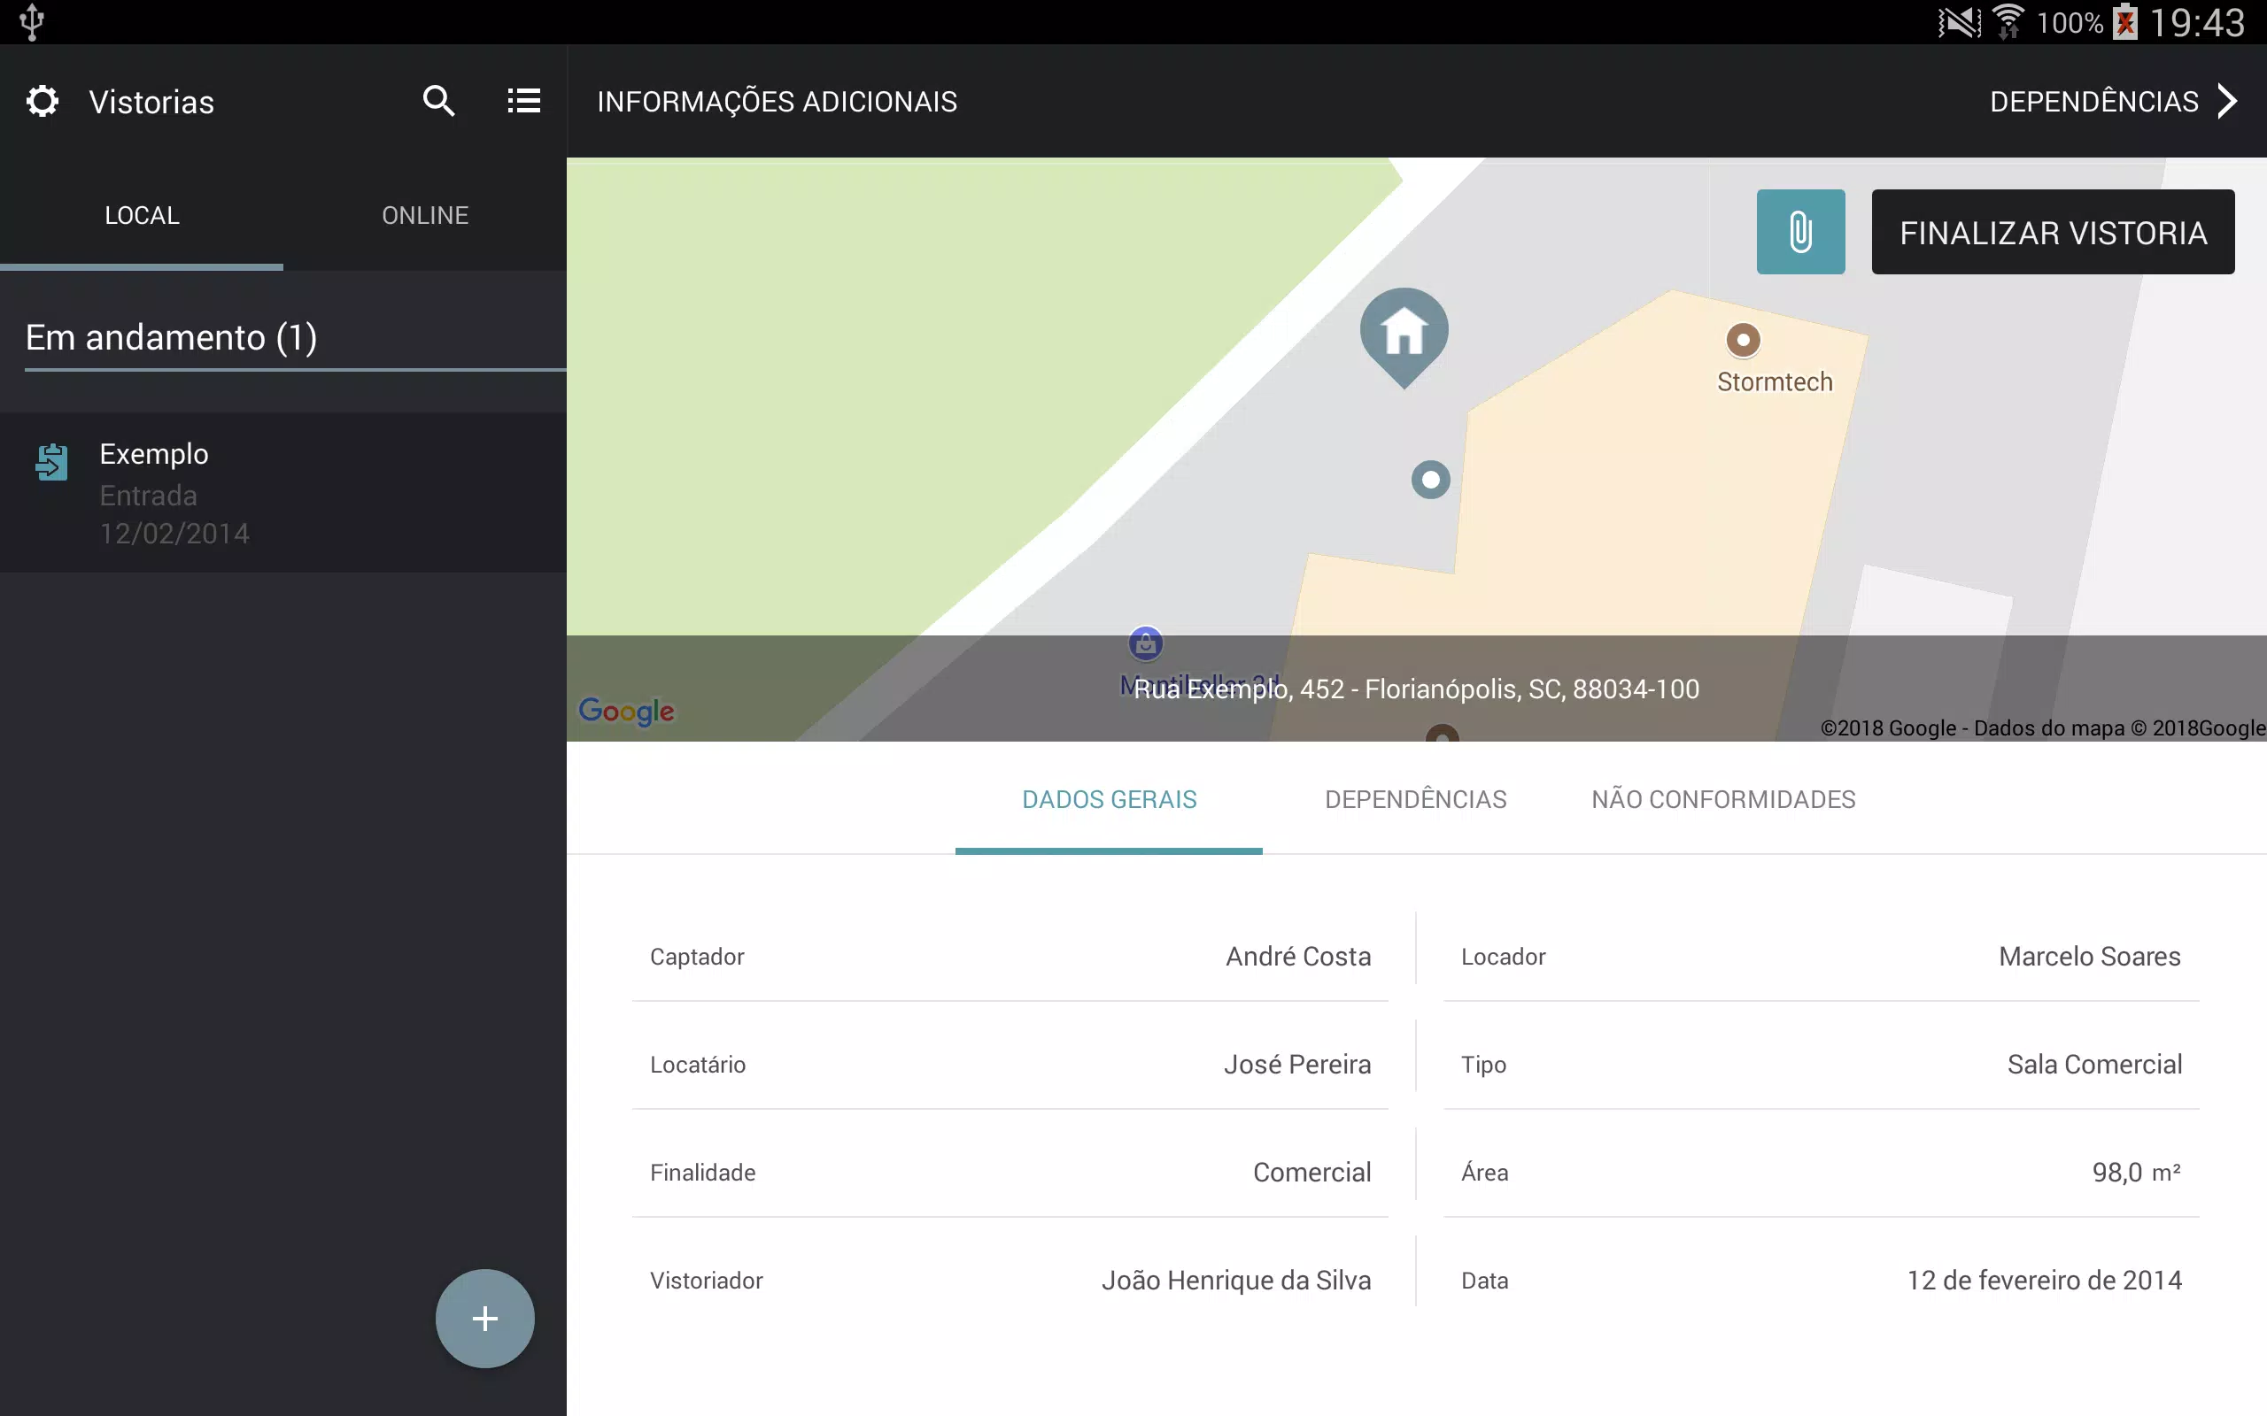The image size is (2267, 1416).
Task: Tap the search magnifier icon
Action: coord(438,100)
